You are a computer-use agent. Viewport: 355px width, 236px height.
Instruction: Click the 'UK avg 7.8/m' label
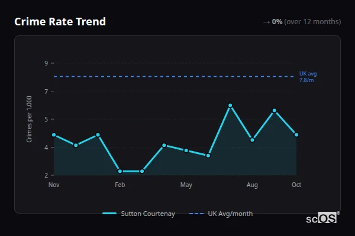[308, 77]
